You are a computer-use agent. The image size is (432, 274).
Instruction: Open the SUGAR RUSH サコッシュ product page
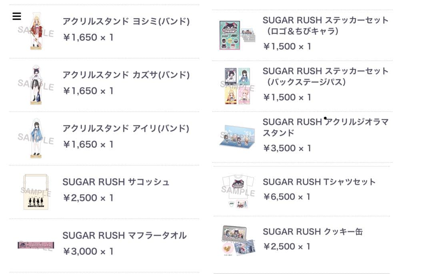[x=116, y=182]
